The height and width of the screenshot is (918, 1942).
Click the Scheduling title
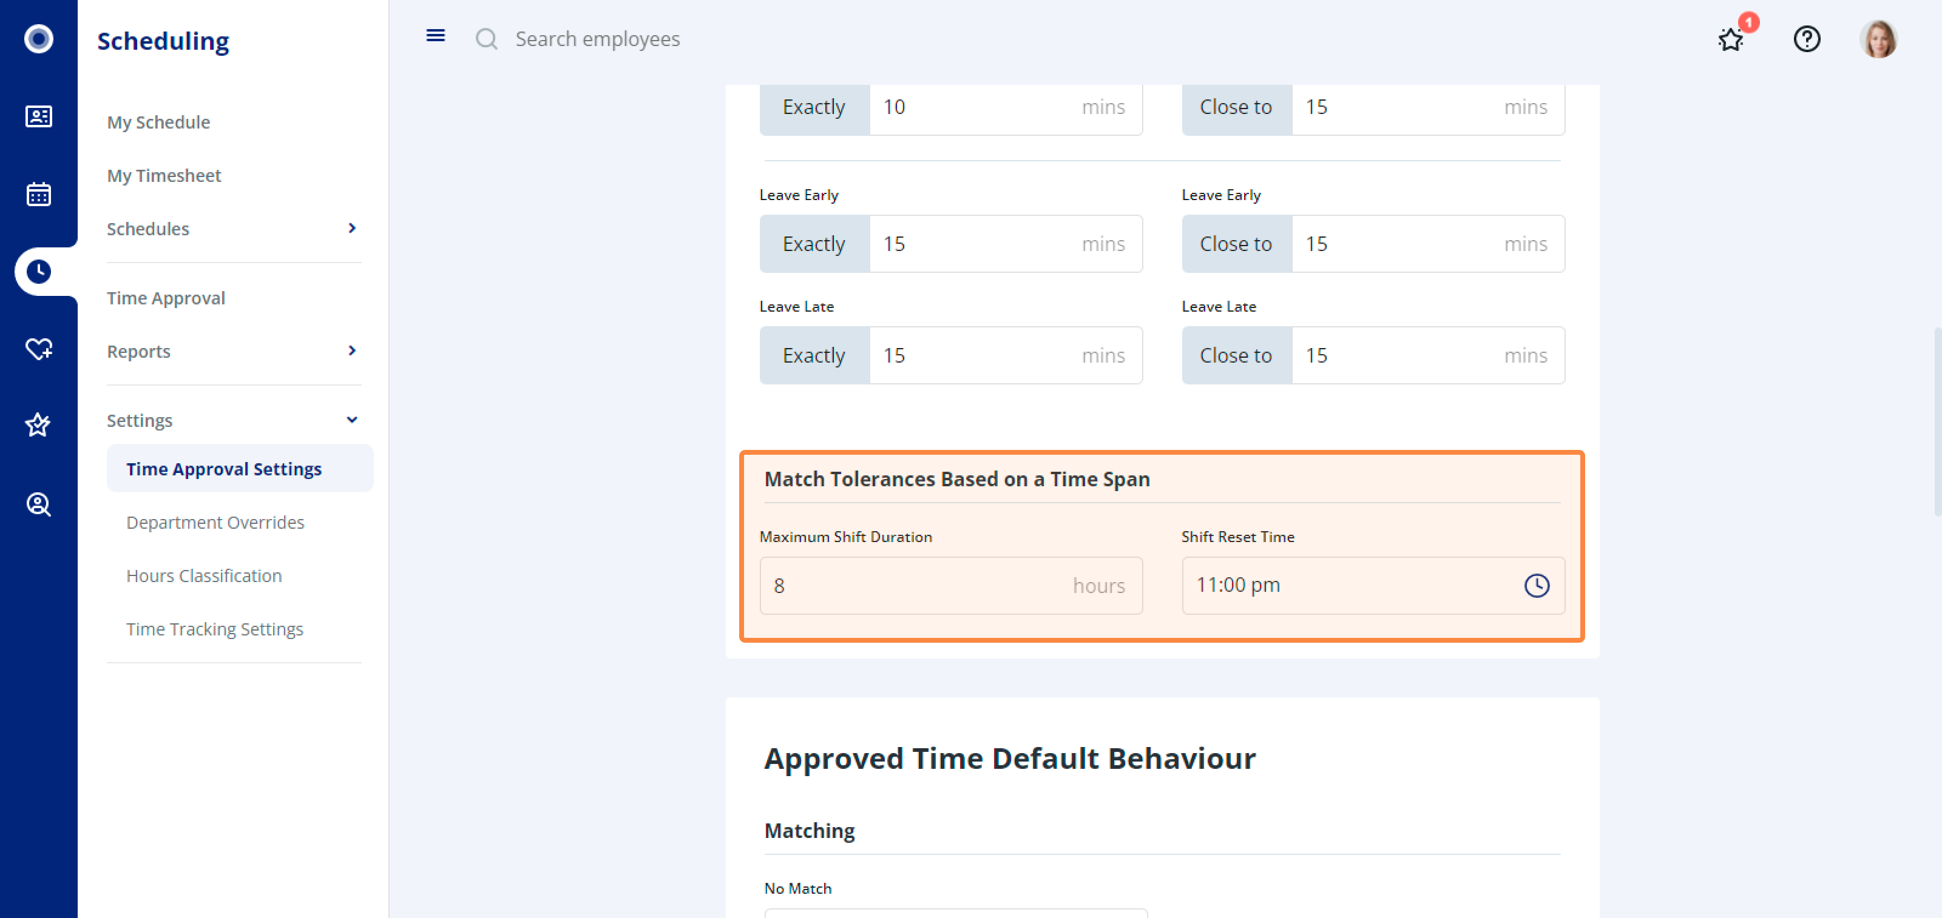(163, 41)
